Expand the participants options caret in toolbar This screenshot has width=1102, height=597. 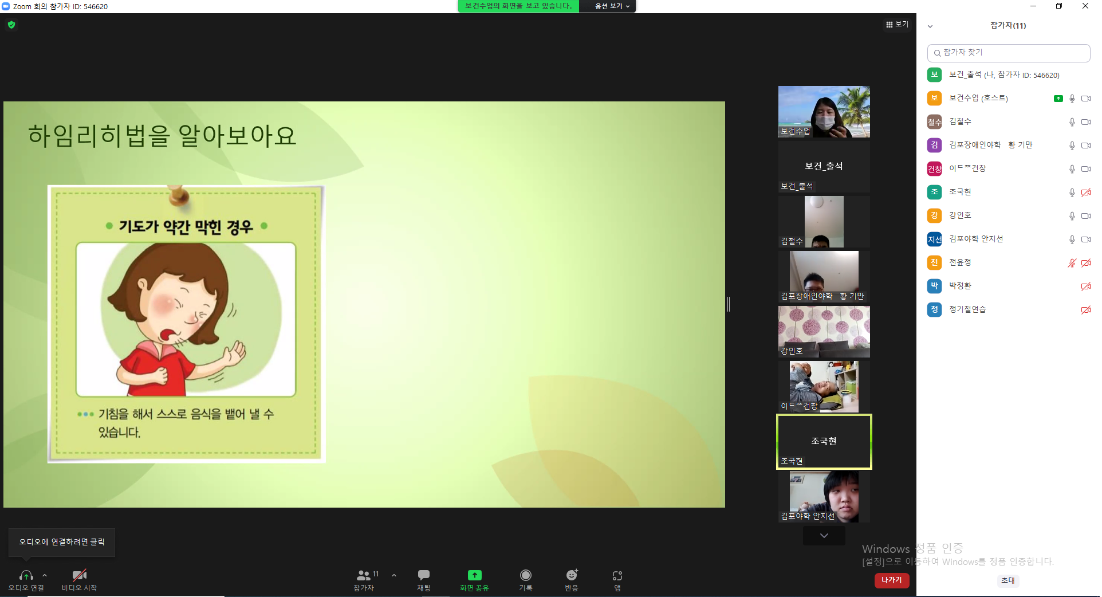pos(394,575)
